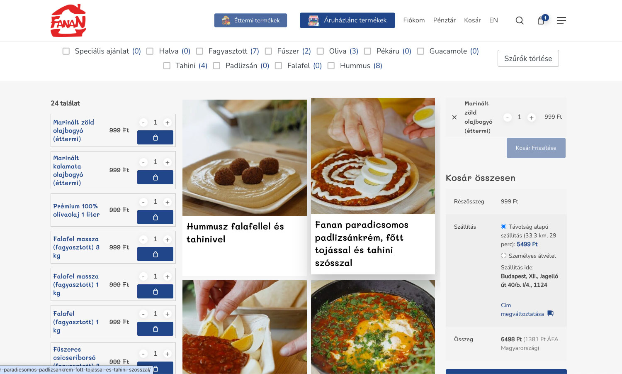Open the search magnifier icon

tap(519, 20)
